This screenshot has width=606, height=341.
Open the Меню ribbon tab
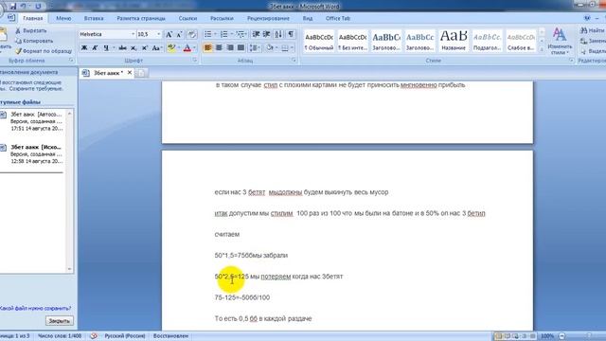point(63,18)
